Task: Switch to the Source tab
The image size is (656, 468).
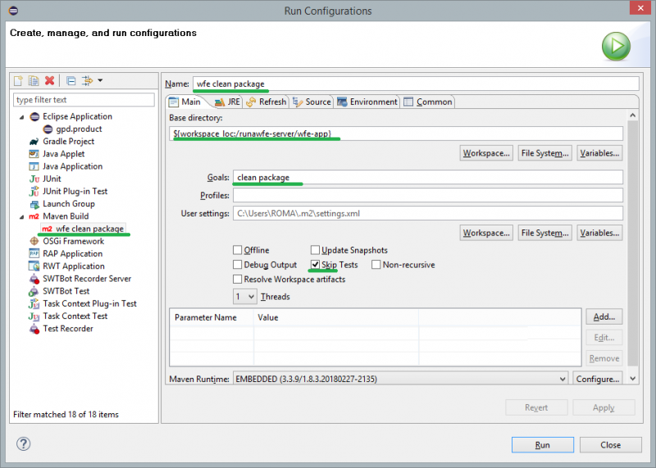Action: 312,102
